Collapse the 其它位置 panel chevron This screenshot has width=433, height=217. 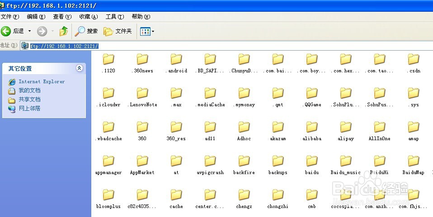click(x=79, y=68)
